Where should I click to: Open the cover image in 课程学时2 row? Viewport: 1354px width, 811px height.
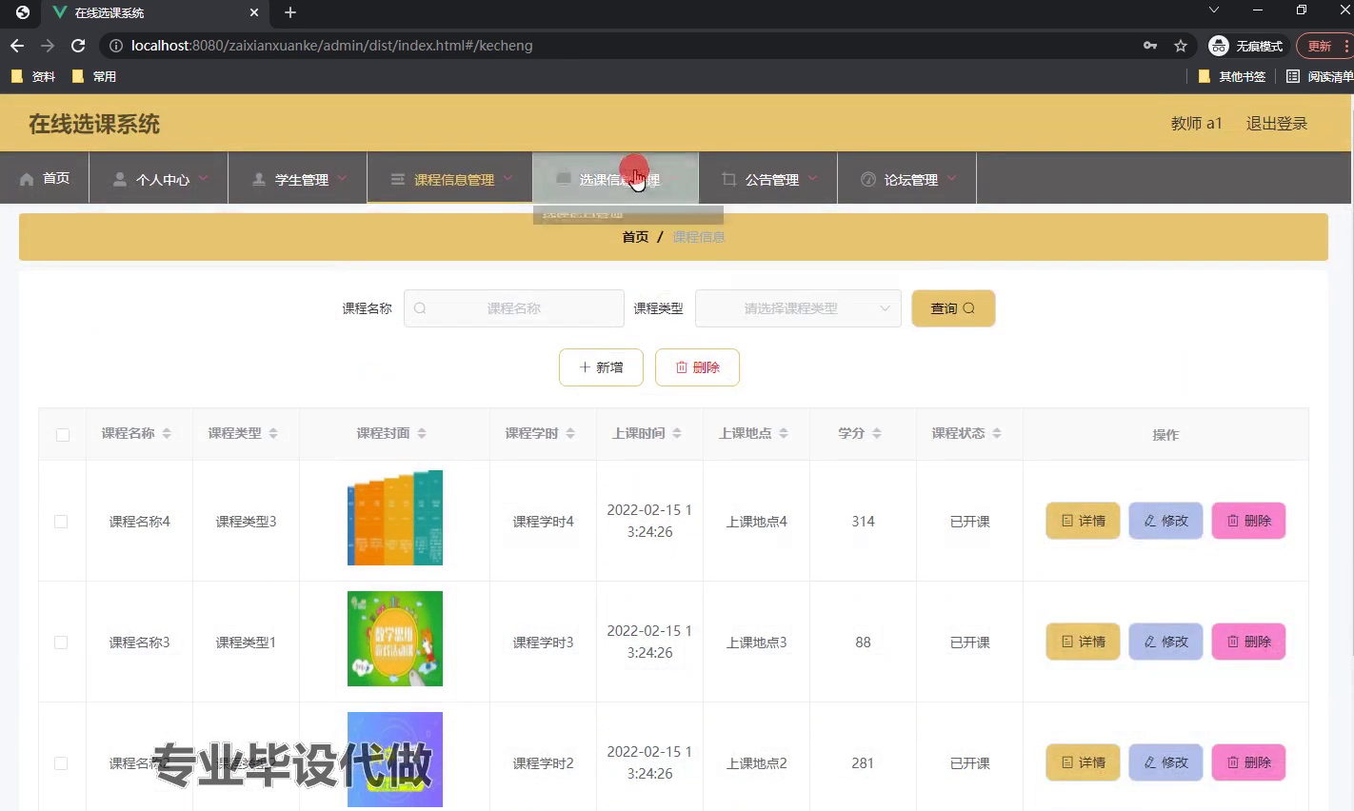395,760
